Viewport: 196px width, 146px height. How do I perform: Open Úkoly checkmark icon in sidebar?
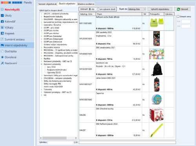[2, 15]
